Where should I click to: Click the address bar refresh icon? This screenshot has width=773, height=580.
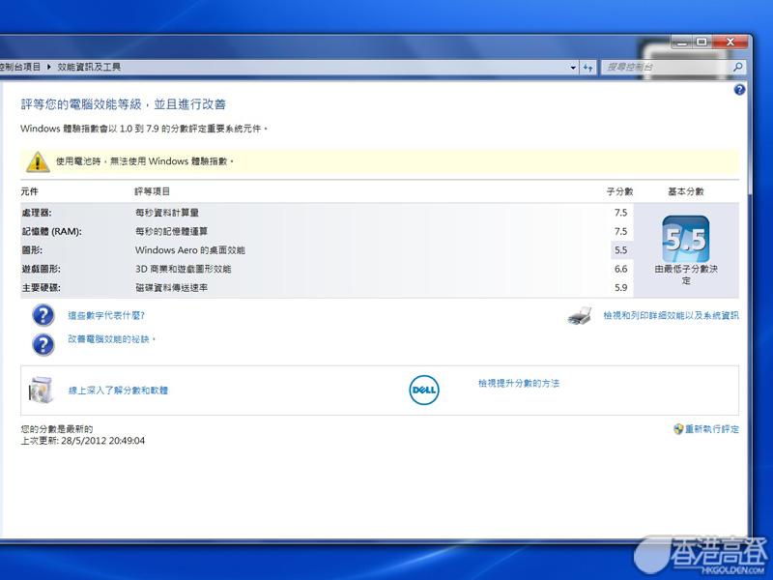[587, 68]
